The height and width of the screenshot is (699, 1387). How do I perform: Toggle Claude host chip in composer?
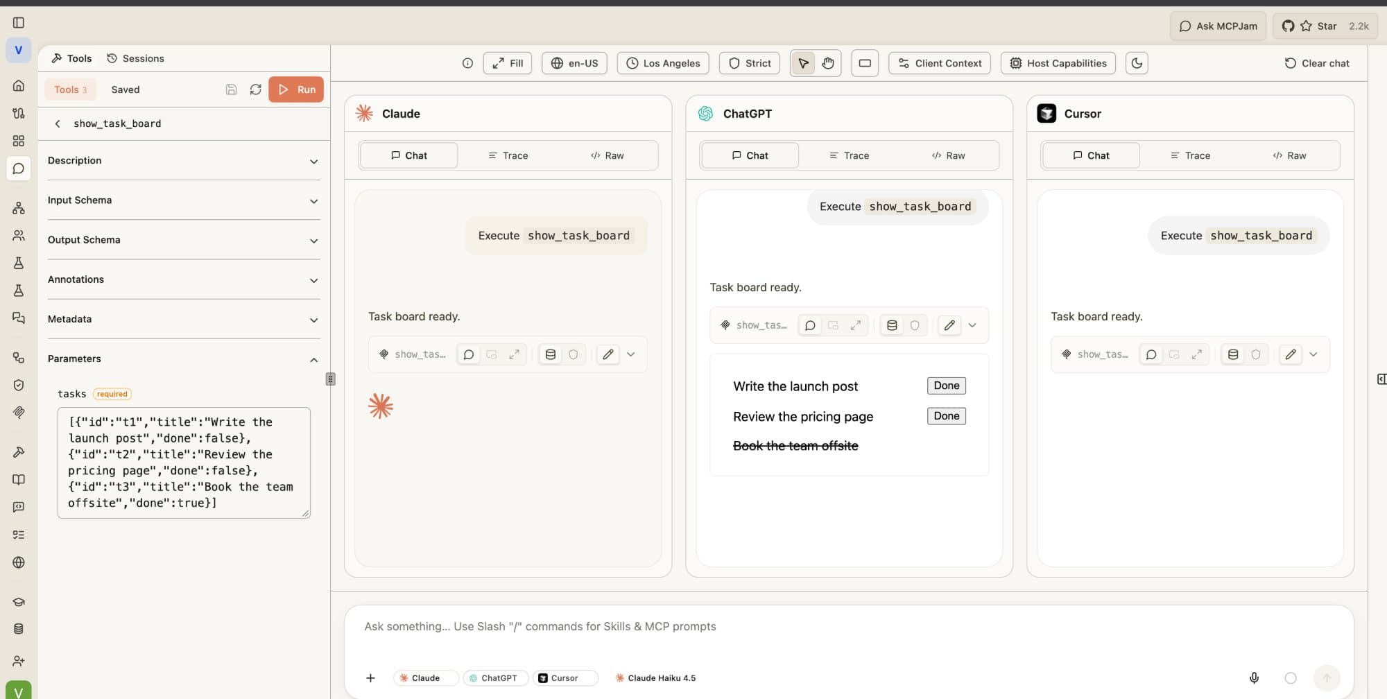425,678
